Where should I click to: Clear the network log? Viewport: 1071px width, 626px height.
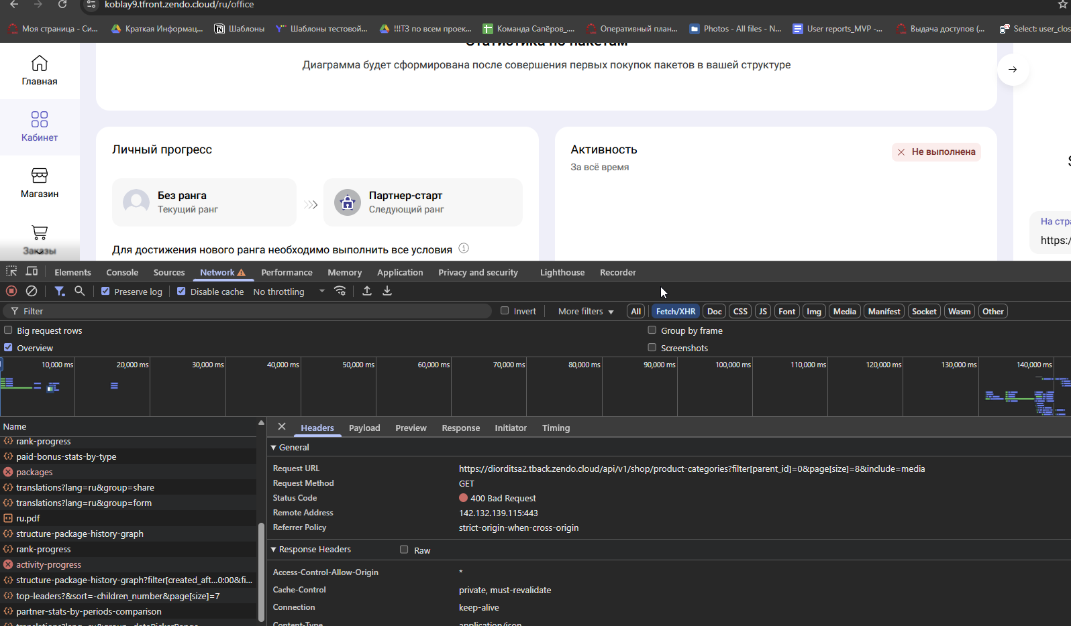click(32, 291)
